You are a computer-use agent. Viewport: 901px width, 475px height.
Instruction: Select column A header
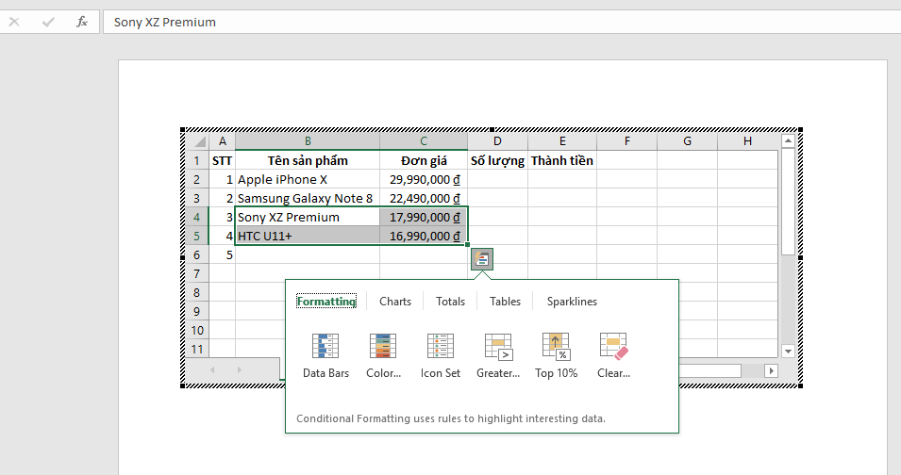223,141
